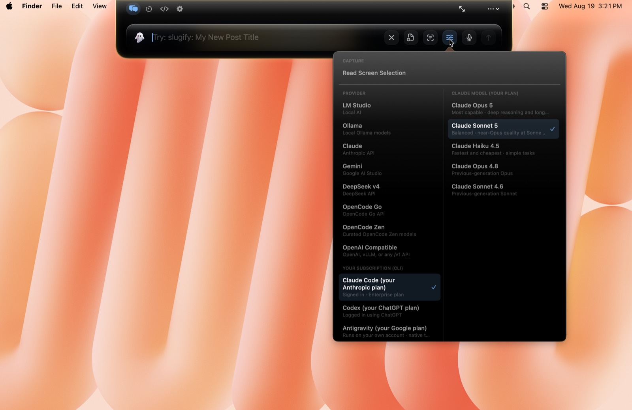632x410 pixels.
Task: Open Control Center in menu bar
Action: click(x=545, y=6)
